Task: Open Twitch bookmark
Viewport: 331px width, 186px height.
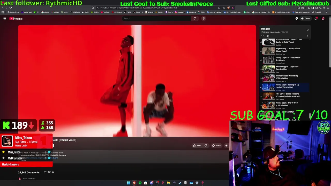Action: (169, 12)
